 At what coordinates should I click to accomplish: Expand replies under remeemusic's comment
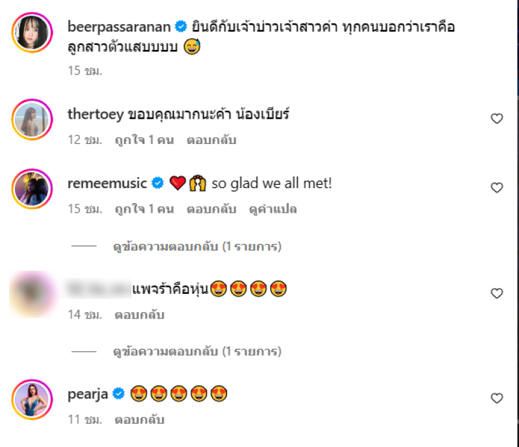197,247
